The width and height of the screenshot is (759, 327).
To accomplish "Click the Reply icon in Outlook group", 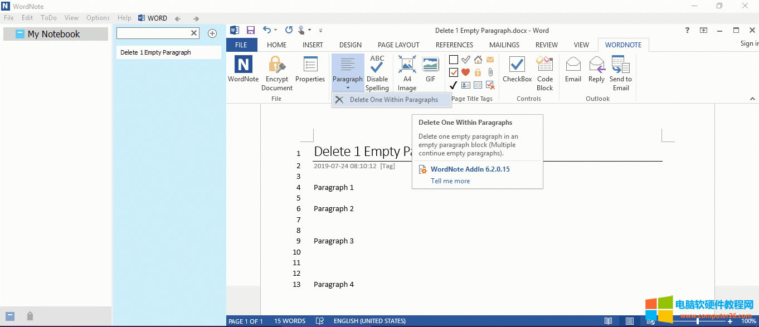I will [x=596, y=70].
